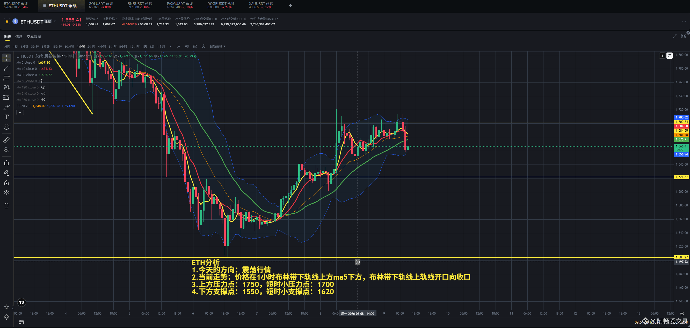Viewport: 690px width, 328px height.
Task: Show the hidden MA 240 indicator
Action: click(x=43, y=93)
